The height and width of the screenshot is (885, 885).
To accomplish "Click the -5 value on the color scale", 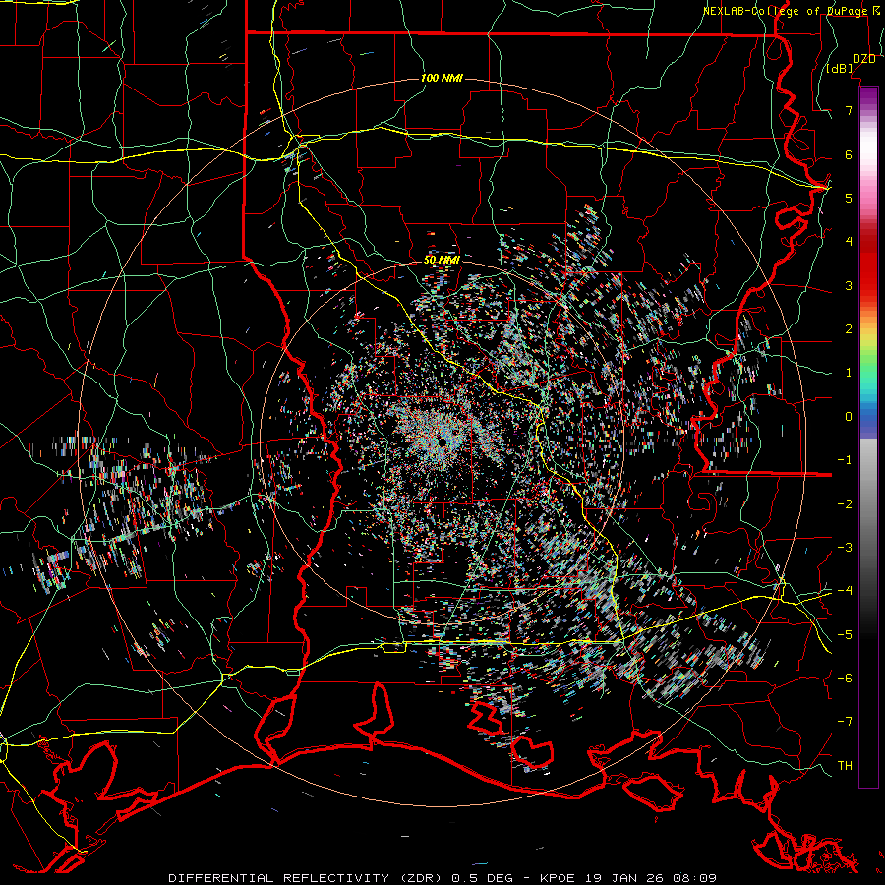I will (845, 634).
